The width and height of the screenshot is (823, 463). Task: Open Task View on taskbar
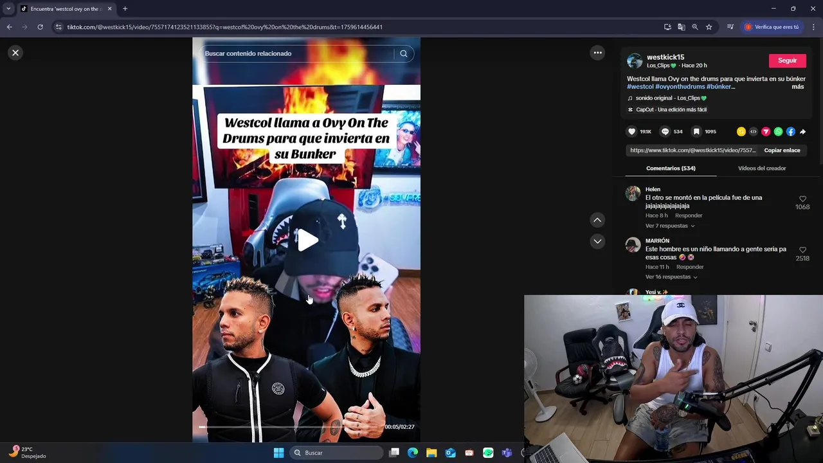click(x=394, y=453)
